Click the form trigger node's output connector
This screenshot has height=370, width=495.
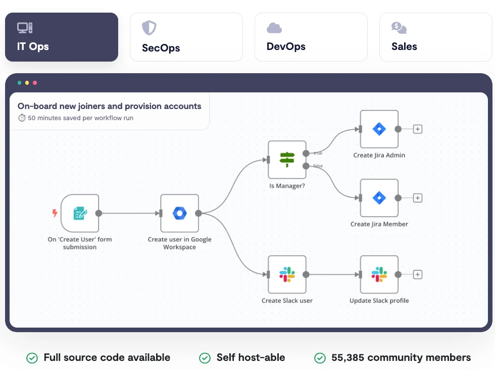coord(99,213)
